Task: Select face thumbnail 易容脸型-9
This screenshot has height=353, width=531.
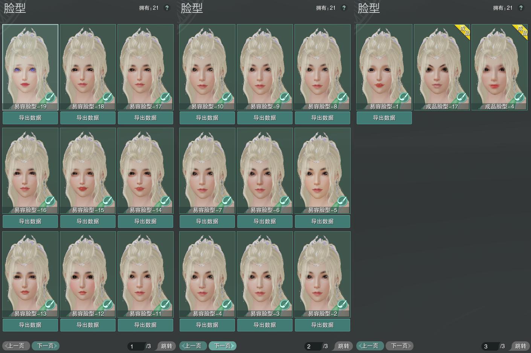Action: point(265,67)
